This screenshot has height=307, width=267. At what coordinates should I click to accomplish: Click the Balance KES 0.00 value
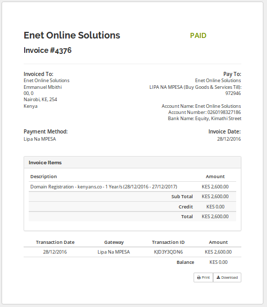point(218,262)
